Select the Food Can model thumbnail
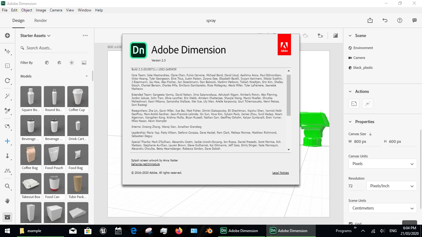422x237 pixels. (54, 184)
